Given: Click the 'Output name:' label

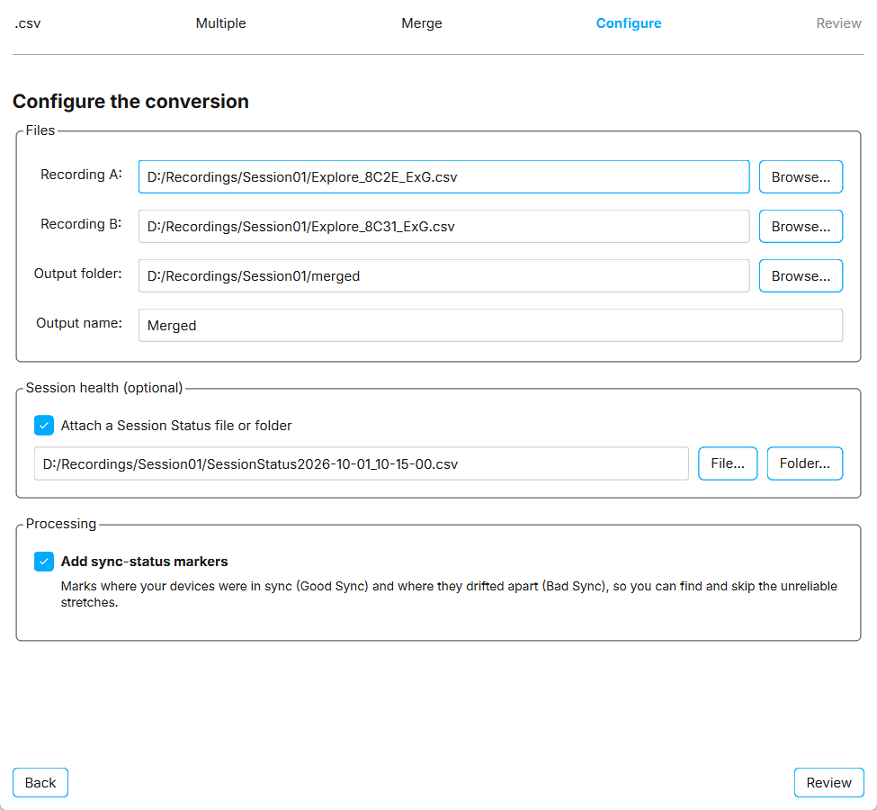Looking at the screenshot, I should (x=79, y=323).
